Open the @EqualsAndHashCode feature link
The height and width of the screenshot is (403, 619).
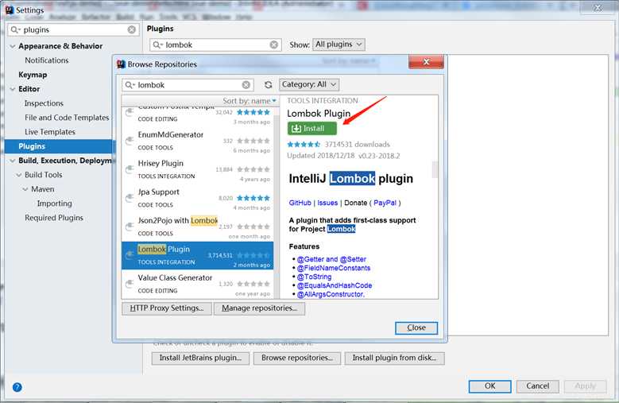(335, 285)
